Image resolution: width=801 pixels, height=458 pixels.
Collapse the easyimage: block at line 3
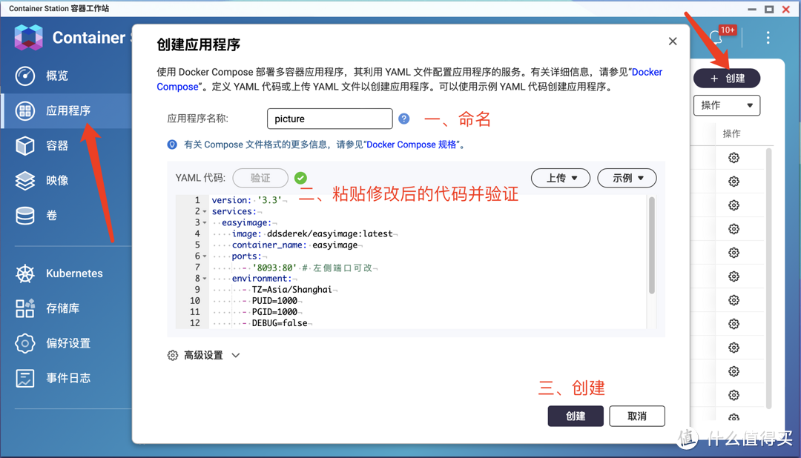click(x=205, y=222)
